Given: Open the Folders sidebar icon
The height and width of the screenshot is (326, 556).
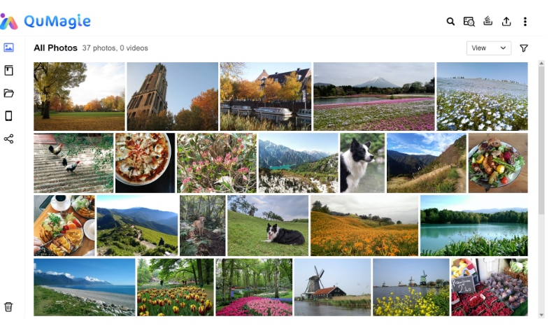Looking at the screenshot, I should [x=9, y=93].
